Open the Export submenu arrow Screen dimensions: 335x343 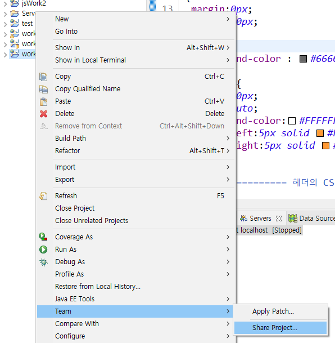click(x=228, y=180)
